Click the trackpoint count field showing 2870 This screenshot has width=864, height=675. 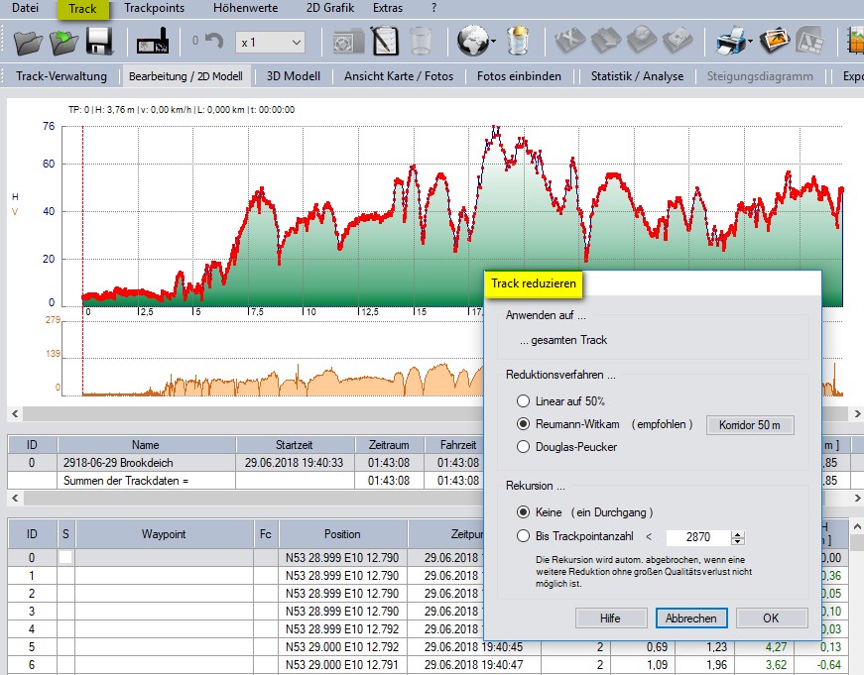[697, 537]
